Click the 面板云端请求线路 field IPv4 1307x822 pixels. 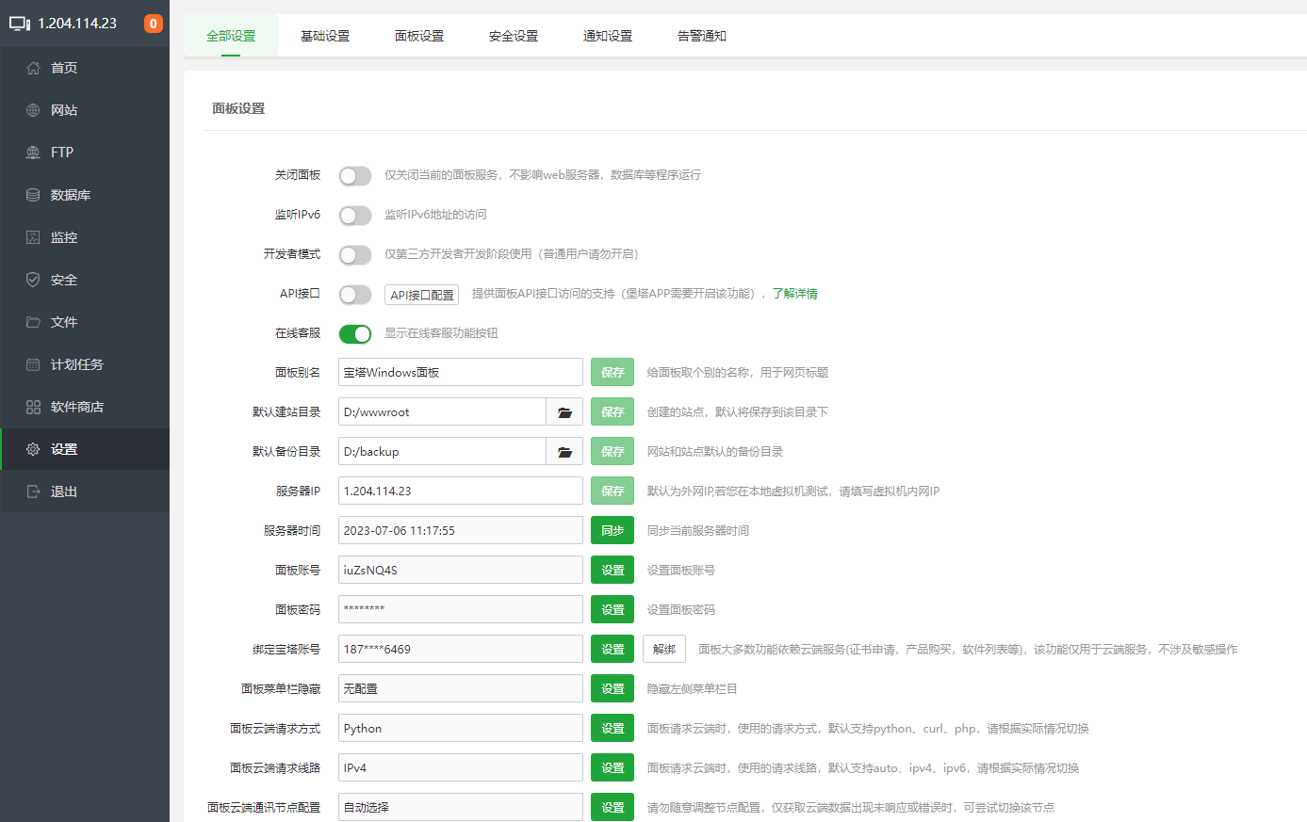point(461,768)
